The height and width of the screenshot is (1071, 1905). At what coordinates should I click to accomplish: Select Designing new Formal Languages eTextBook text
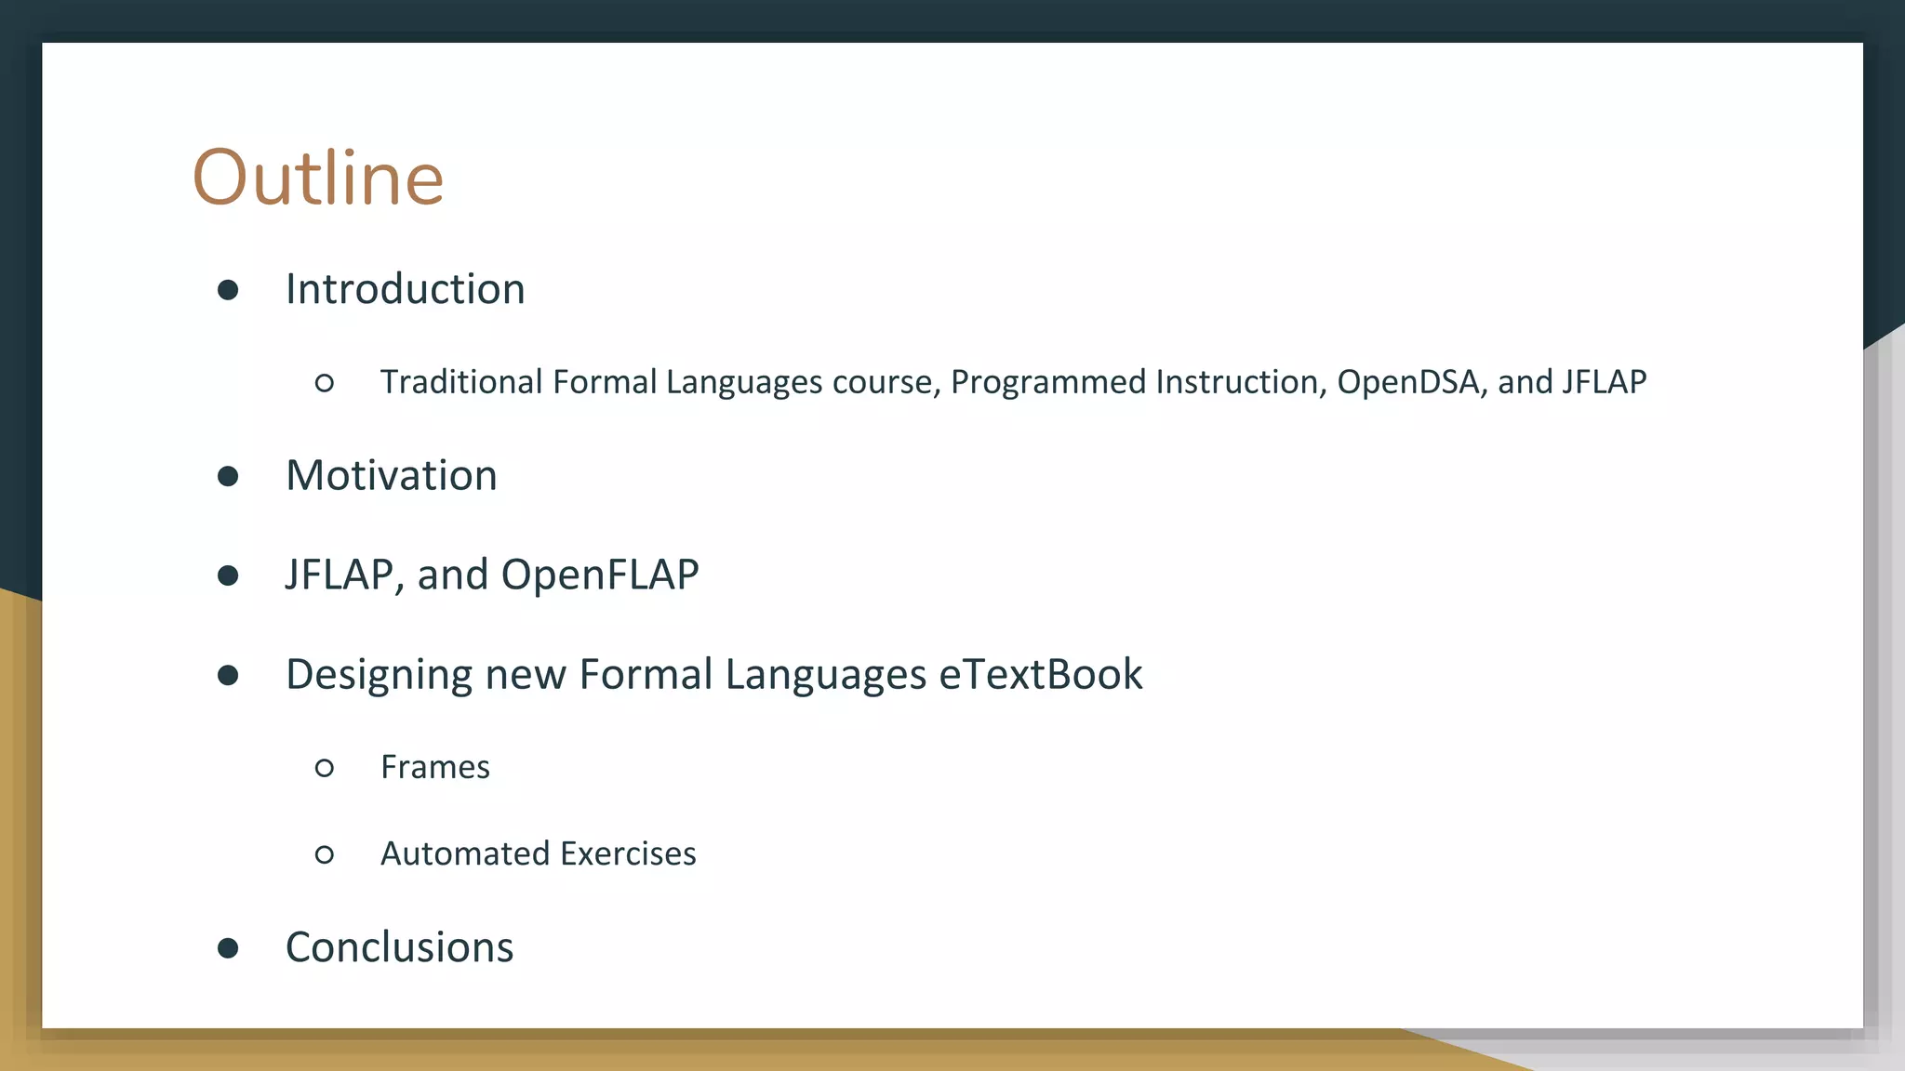pyautogui.click(x=713, y=674)
